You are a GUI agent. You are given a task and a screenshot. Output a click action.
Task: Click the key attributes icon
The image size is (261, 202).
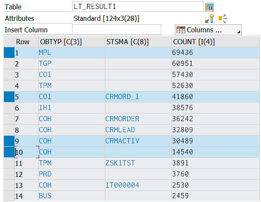[x=209, y=19]
